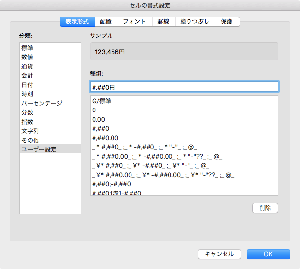Screen dimensions: 300x269
Task: Select 時刻 category
Action: click(50, 94)
